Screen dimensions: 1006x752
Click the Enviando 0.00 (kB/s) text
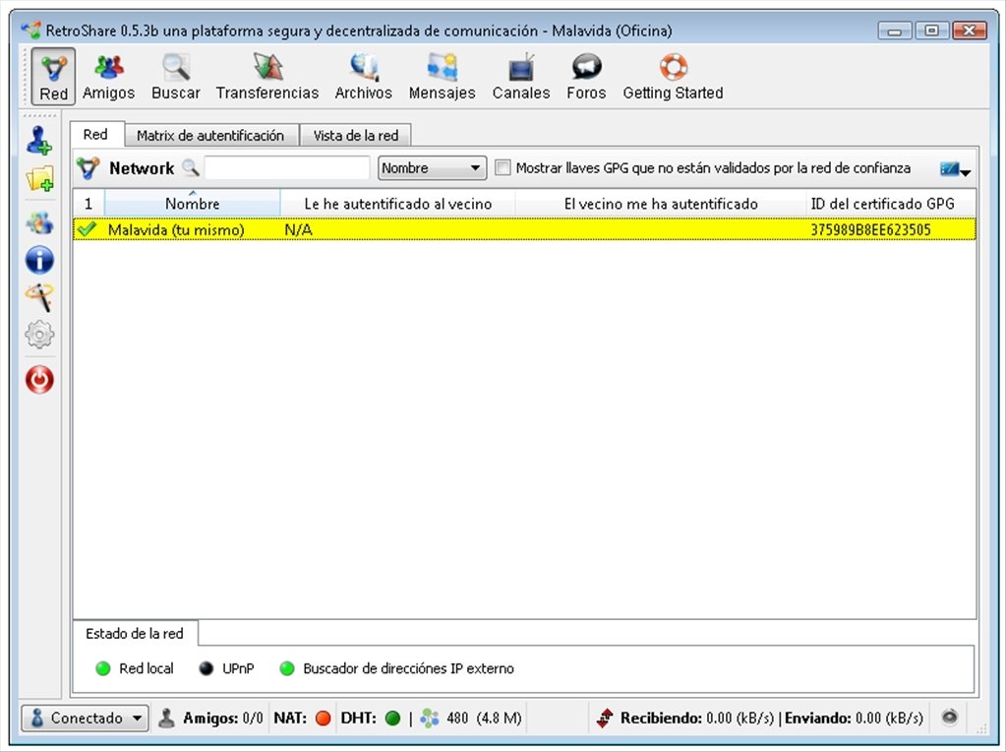tap(854, 718)
